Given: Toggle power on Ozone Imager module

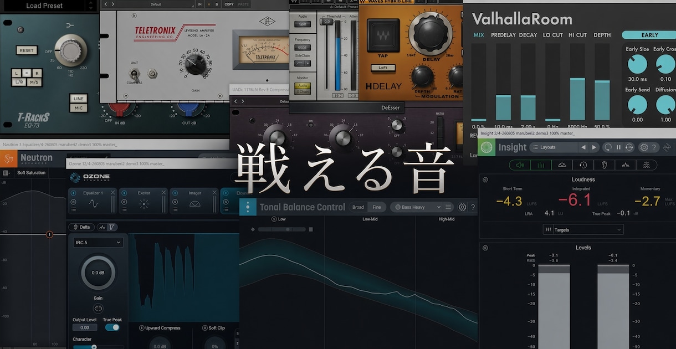Looking at the screenshot, I should pos(175,192).
